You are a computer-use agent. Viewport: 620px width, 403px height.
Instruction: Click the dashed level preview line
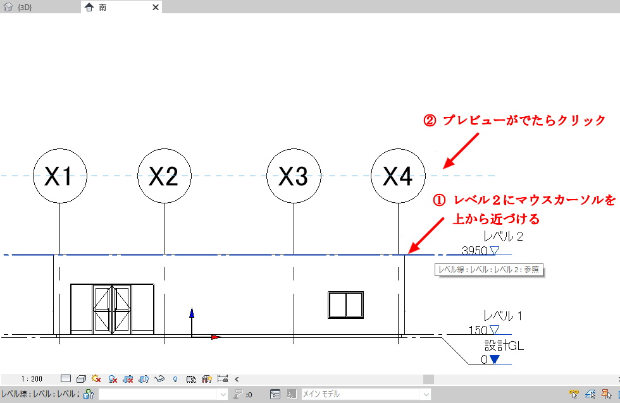click(248, 176)
